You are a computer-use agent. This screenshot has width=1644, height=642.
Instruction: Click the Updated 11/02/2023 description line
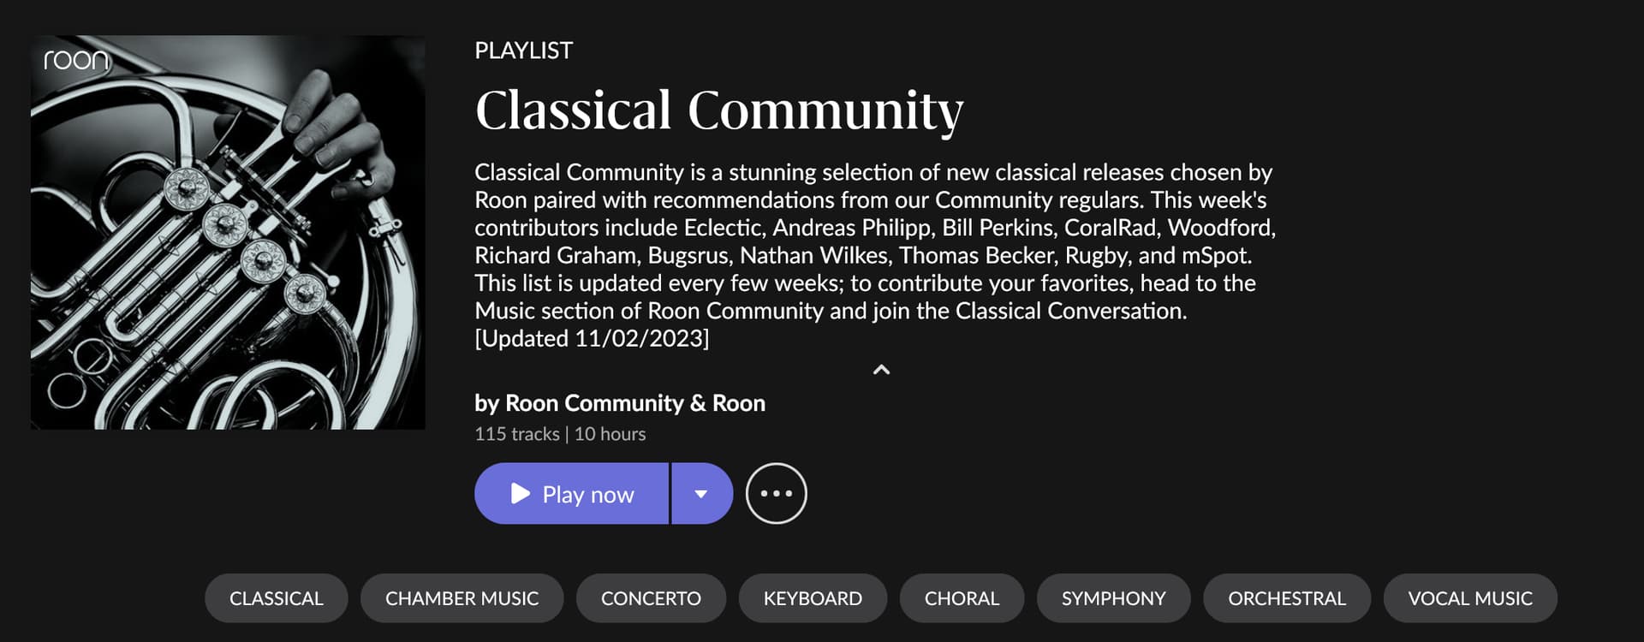(592, 338)
